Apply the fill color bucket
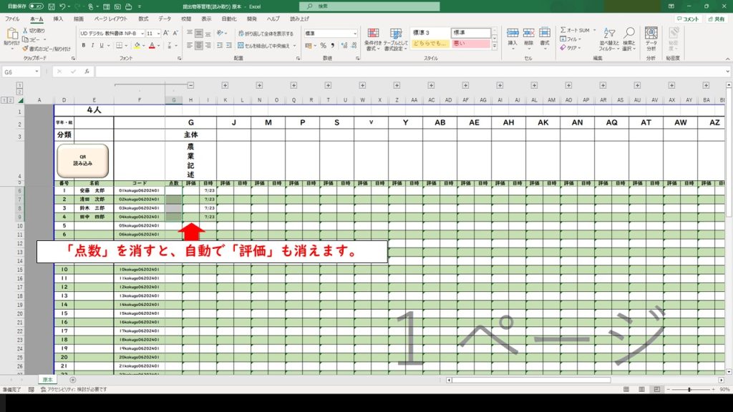 point(137,46)
